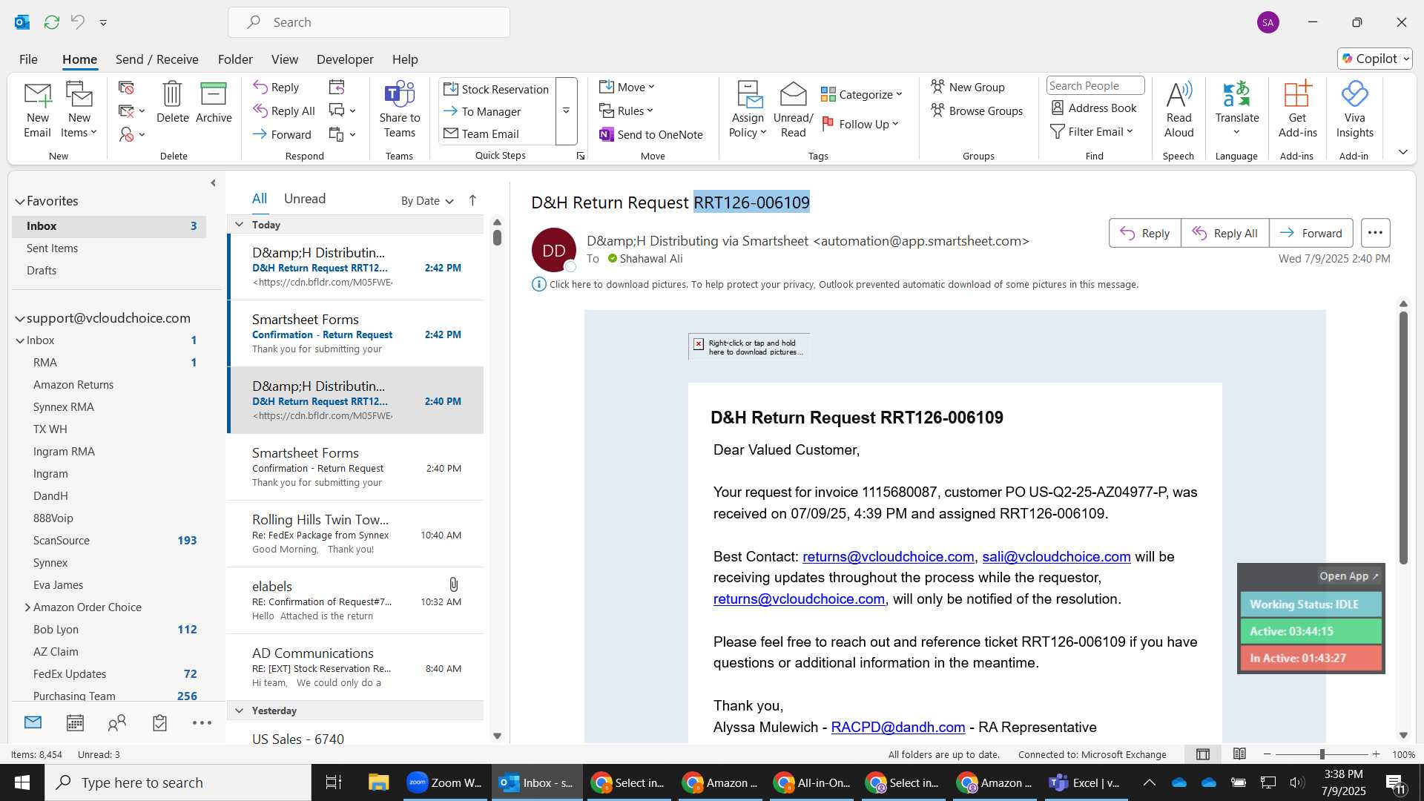Open the Address Book
The height and width of the screenshot is (801, 1424).
1094,108
